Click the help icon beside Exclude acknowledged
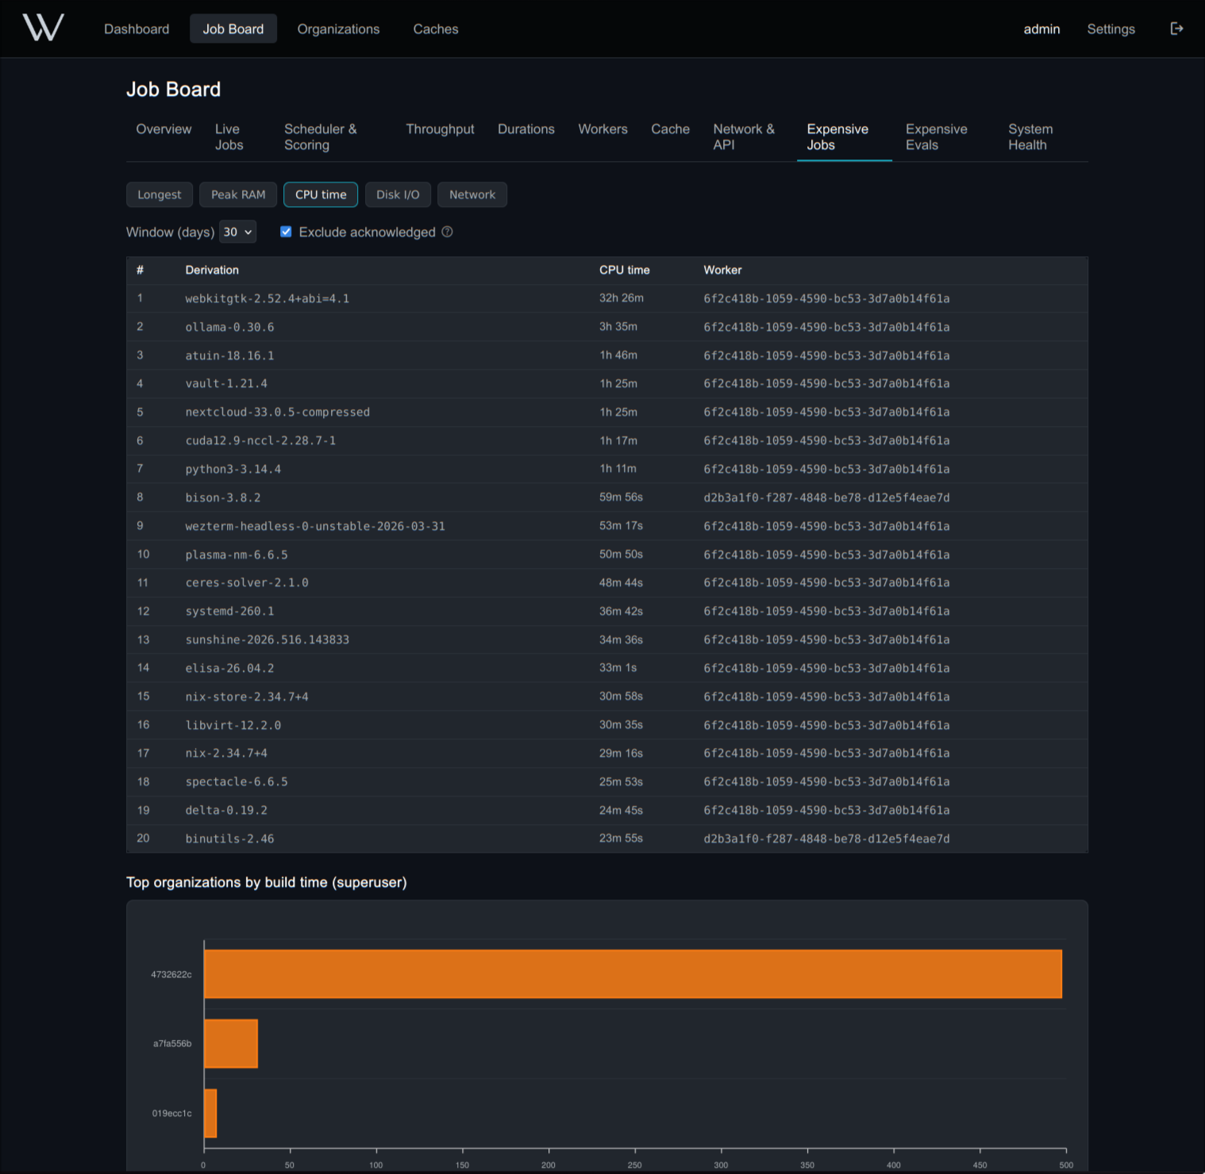The width and height of the screenshot is (1205, 1174). click(447, 232)
